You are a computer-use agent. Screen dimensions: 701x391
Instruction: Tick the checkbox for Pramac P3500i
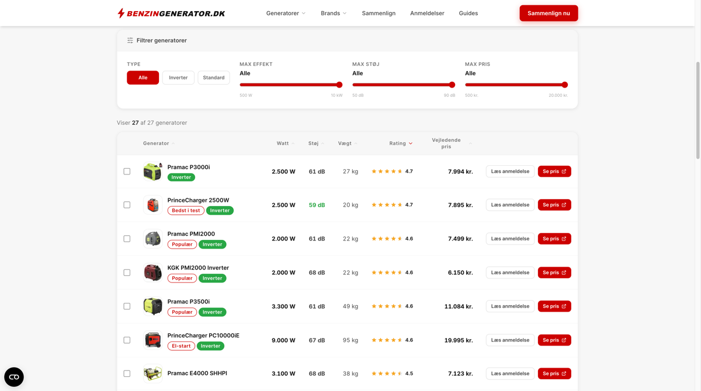127,306
